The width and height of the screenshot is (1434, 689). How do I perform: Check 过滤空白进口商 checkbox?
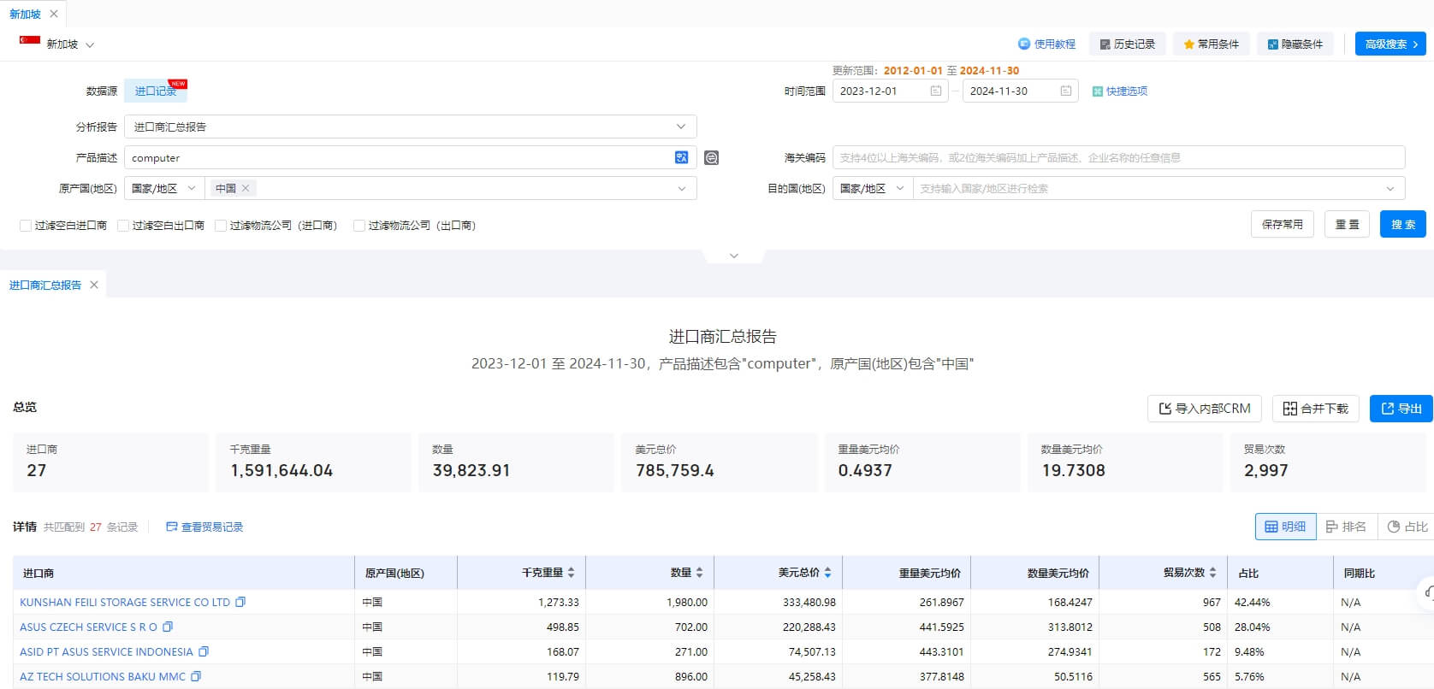click(x=26, y=226)
